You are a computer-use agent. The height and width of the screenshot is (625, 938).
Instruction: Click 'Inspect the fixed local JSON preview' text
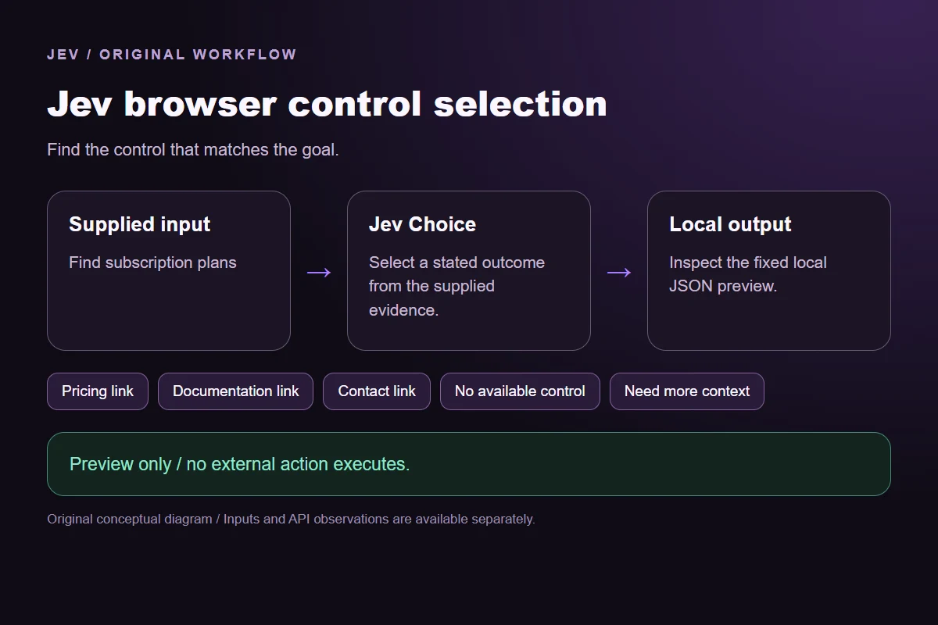748,274
